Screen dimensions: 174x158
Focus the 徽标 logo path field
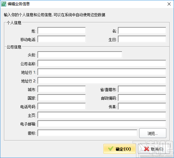pyautogui.click(x=87, y=133)
